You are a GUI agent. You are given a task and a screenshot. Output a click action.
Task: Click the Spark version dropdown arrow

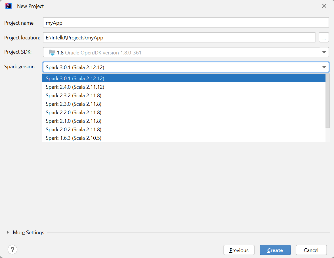pos(324,67)
